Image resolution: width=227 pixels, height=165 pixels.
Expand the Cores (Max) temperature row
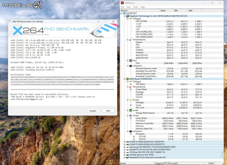[x=131, y=89]
